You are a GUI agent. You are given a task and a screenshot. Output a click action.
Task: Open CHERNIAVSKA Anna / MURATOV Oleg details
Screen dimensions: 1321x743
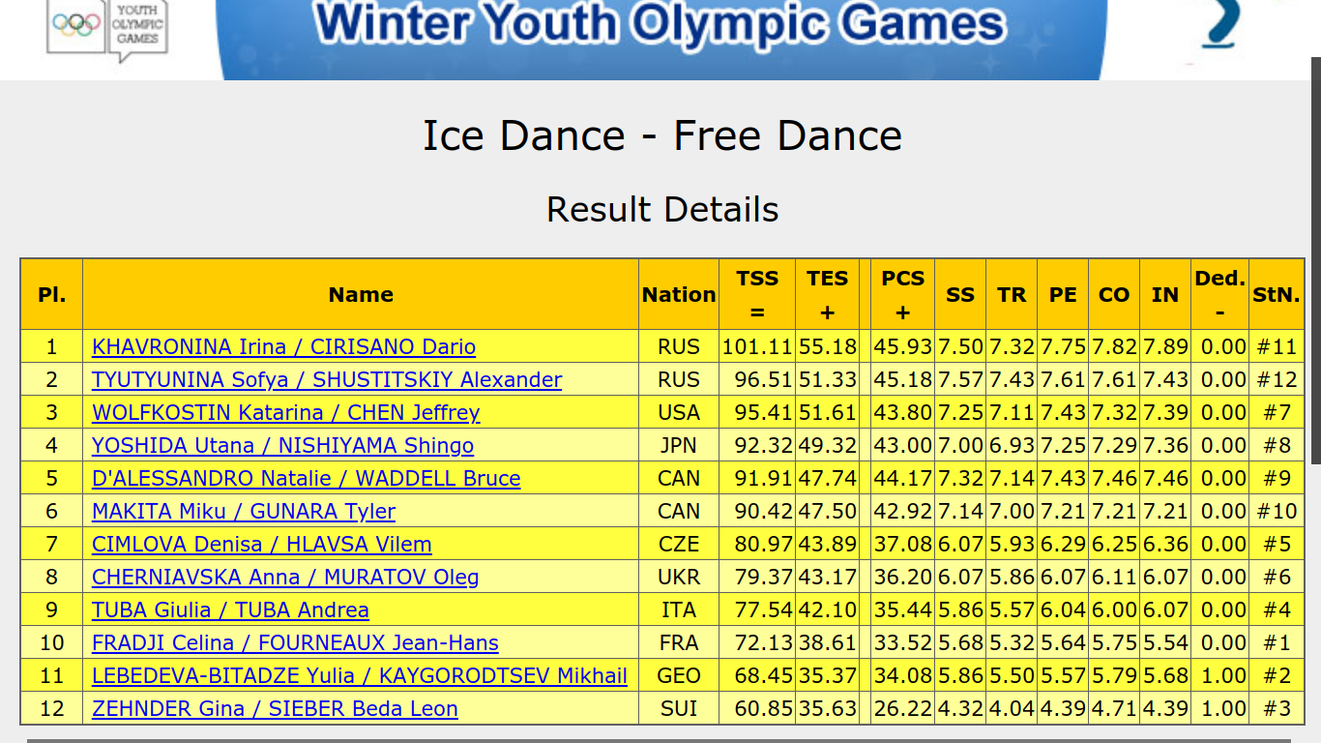coord(284,577)
